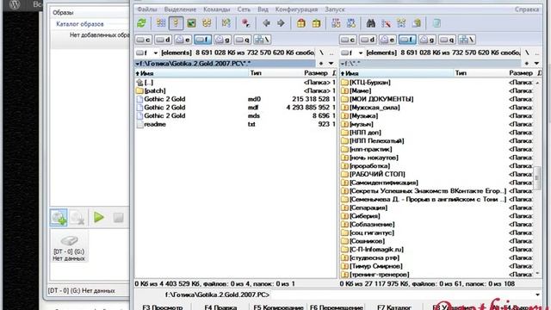
Task: Click F6 Перемещение button
Action: (x=337, y=307)
